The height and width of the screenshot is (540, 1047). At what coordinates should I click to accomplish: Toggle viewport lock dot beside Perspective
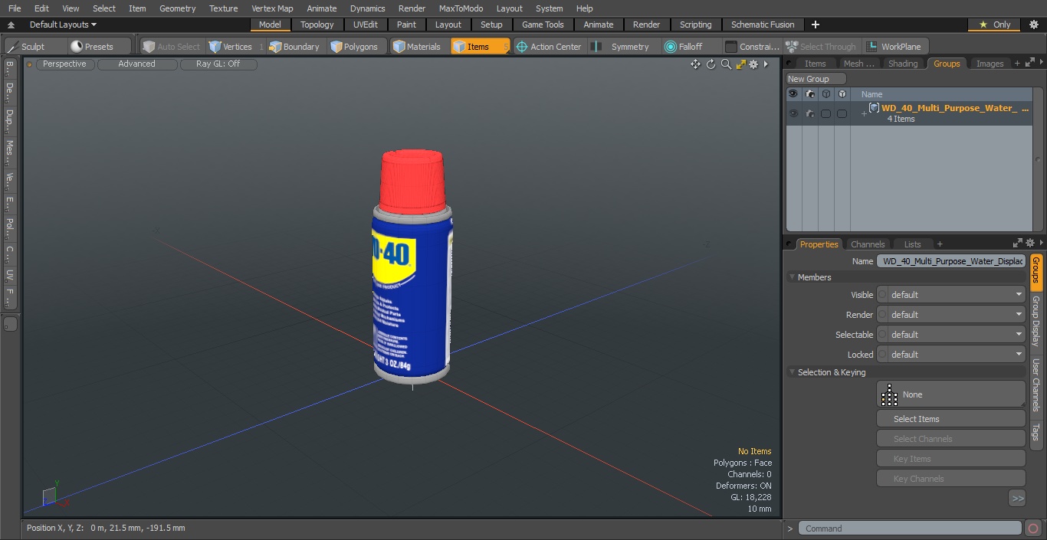tap(30, 64)
